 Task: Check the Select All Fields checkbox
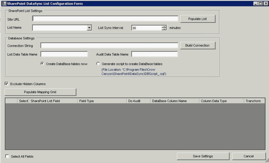pos(7,156)
